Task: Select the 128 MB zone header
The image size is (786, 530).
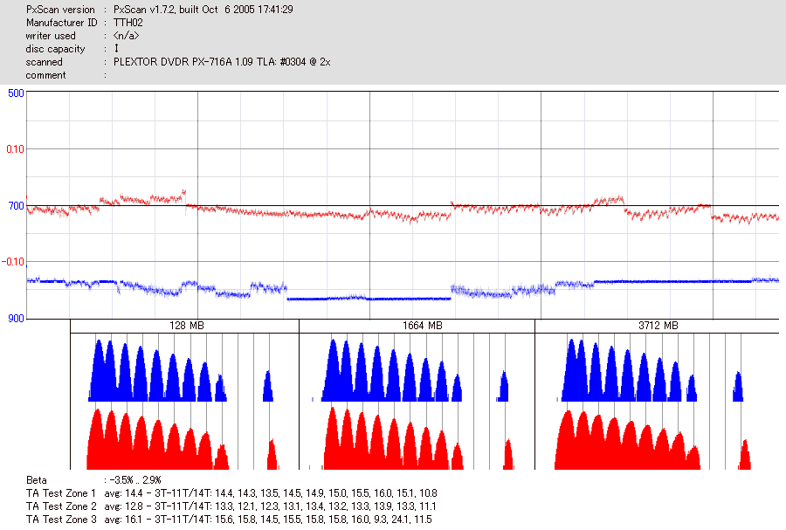Action: tap(184, 326)
